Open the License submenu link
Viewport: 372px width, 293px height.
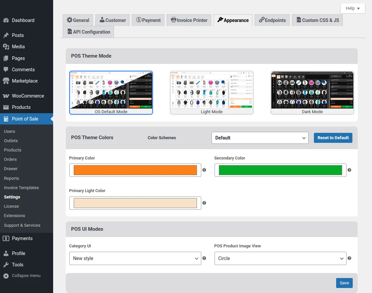[11, 206]
